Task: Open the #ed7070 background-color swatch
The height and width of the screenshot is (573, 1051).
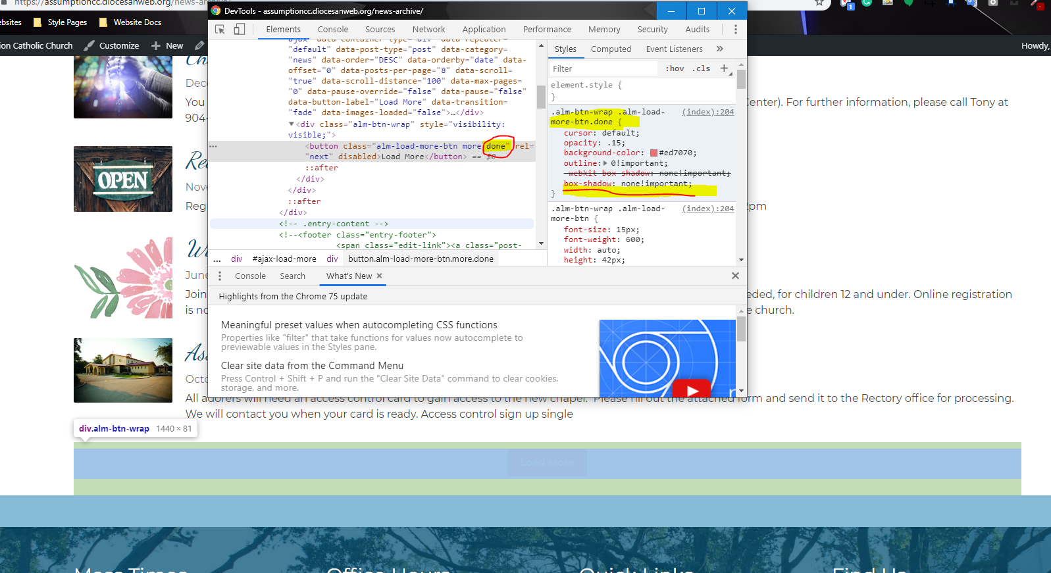Action: point(654,153)
